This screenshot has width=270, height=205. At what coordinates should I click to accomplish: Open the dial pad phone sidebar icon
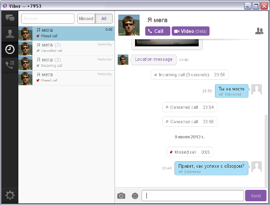10,65
